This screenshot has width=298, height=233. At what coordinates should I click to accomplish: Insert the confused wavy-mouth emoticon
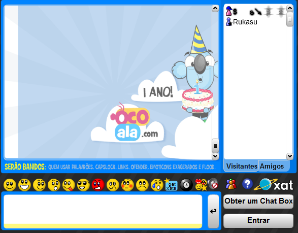coord(113,185)
